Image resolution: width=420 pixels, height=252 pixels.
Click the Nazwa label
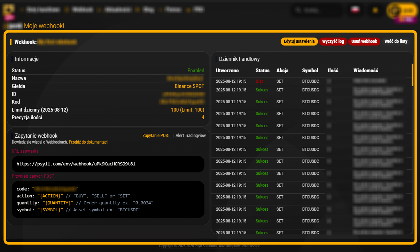pos(19,78)
